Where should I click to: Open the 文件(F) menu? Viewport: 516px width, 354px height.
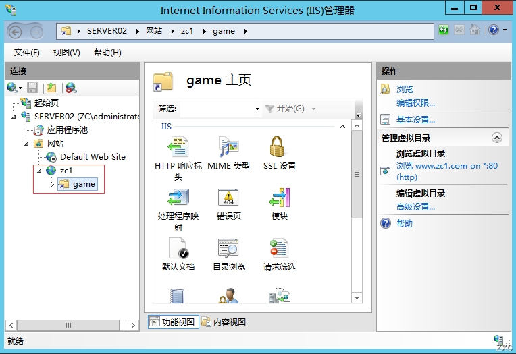26,53
